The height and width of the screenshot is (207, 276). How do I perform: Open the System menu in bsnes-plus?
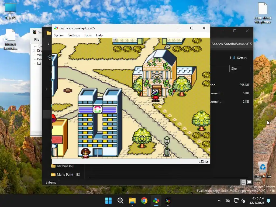pyautogui.click(x=59, y=35)
